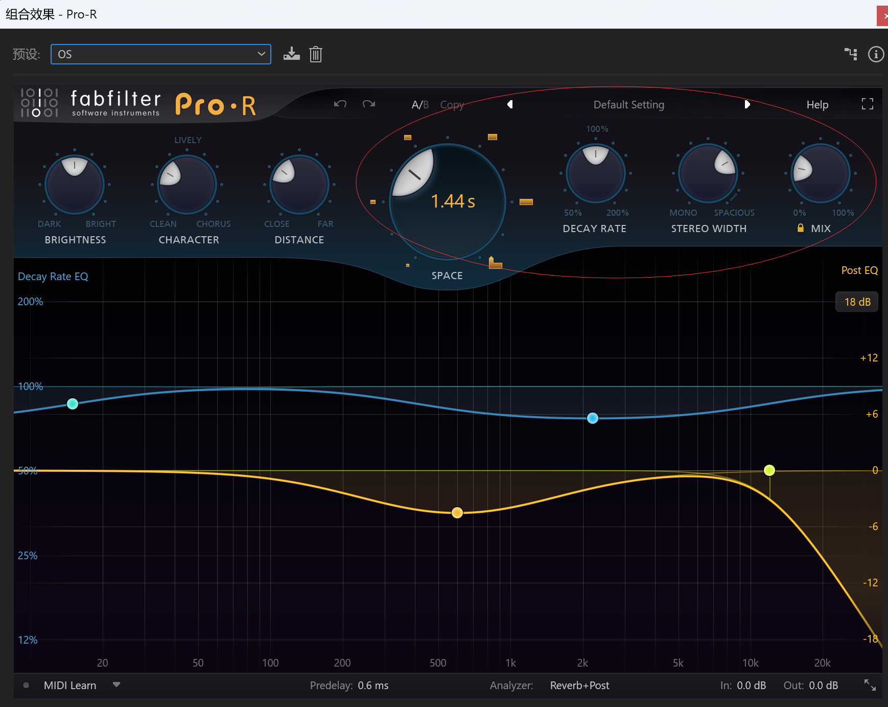Screen dimensions: 888x707
Task: Open the Default Setting preset menu
Action: (x=629, y=105)
